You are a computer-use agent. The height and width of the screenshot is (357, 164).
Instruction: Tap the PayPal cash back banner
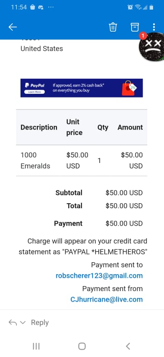click(82, 88)
